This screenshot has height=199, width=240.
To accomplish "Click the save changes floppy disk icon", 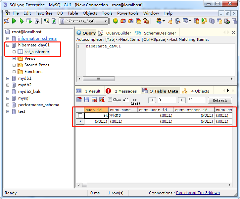I will (x=87, y=99).
